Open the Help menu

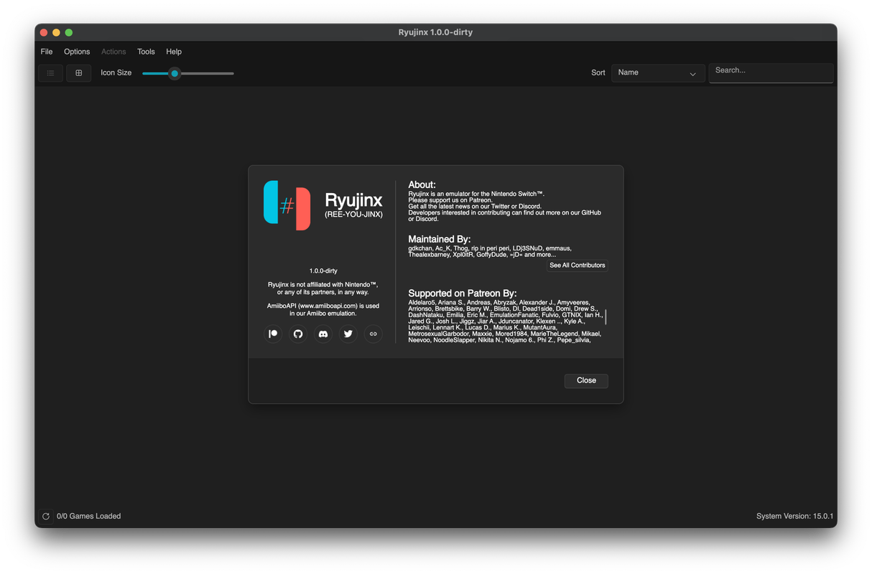click(x=174, y=52)
